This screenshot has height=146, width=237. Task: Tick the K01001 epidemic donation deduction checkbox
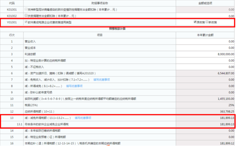(x=26, y=9)
